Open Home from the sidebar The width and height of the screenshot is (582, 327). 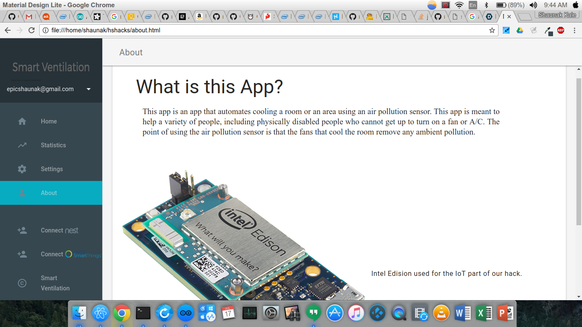point(51,121)
